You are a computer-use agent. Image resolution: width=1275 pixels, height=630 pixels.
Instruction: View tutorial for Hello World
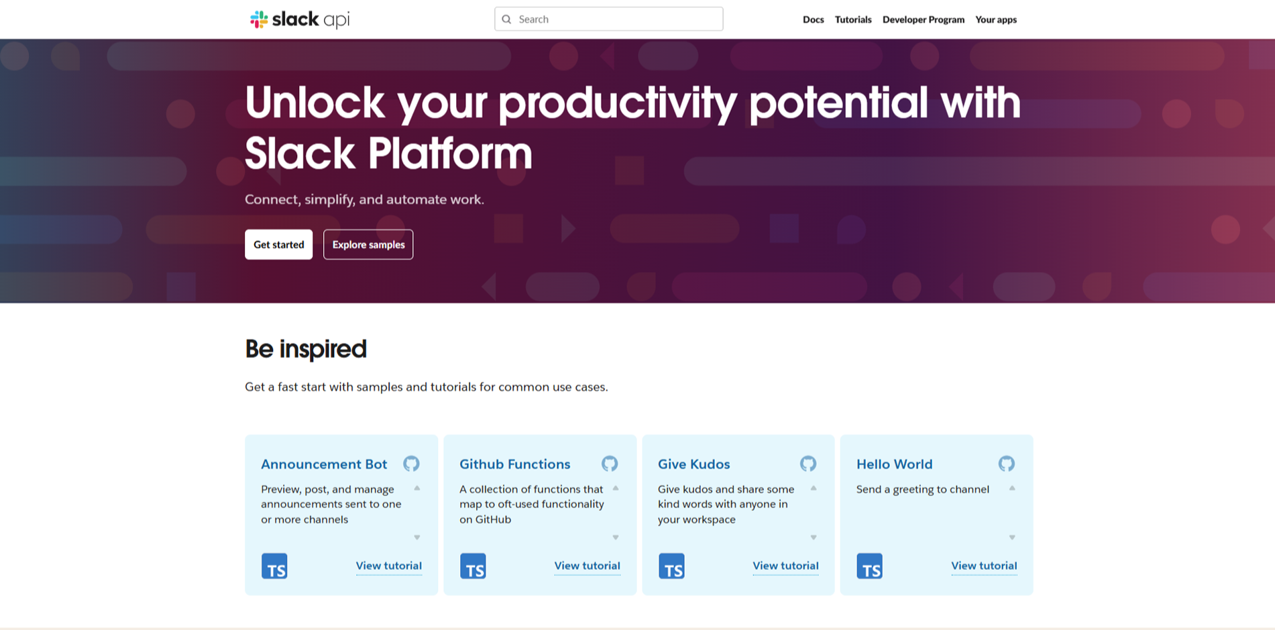pyautogui.click(x=984, y=566)
